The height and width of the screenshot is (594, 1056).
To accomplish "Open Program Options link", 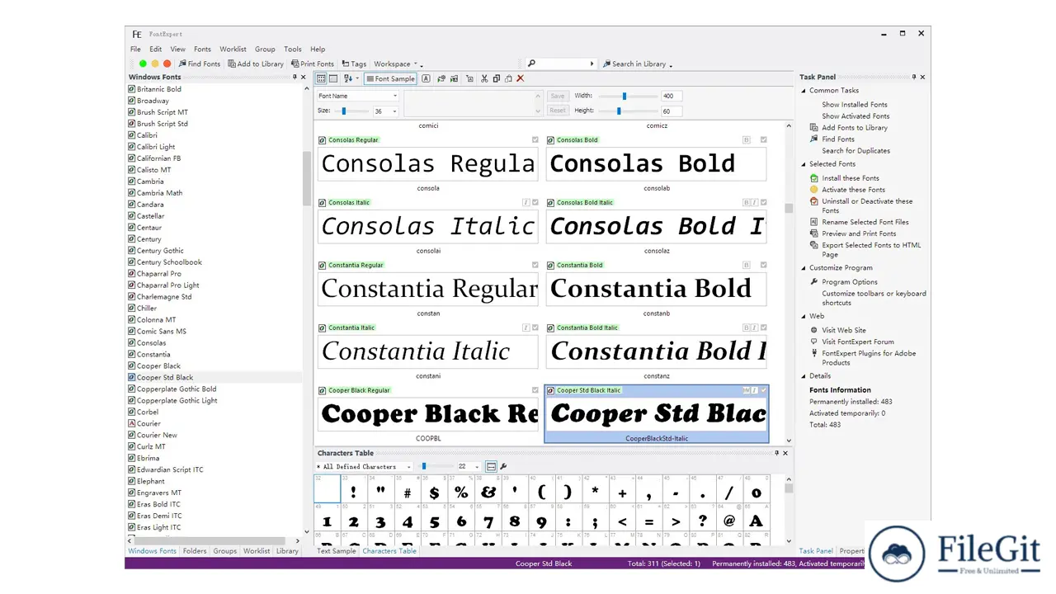I will click(x=850, y=282).
